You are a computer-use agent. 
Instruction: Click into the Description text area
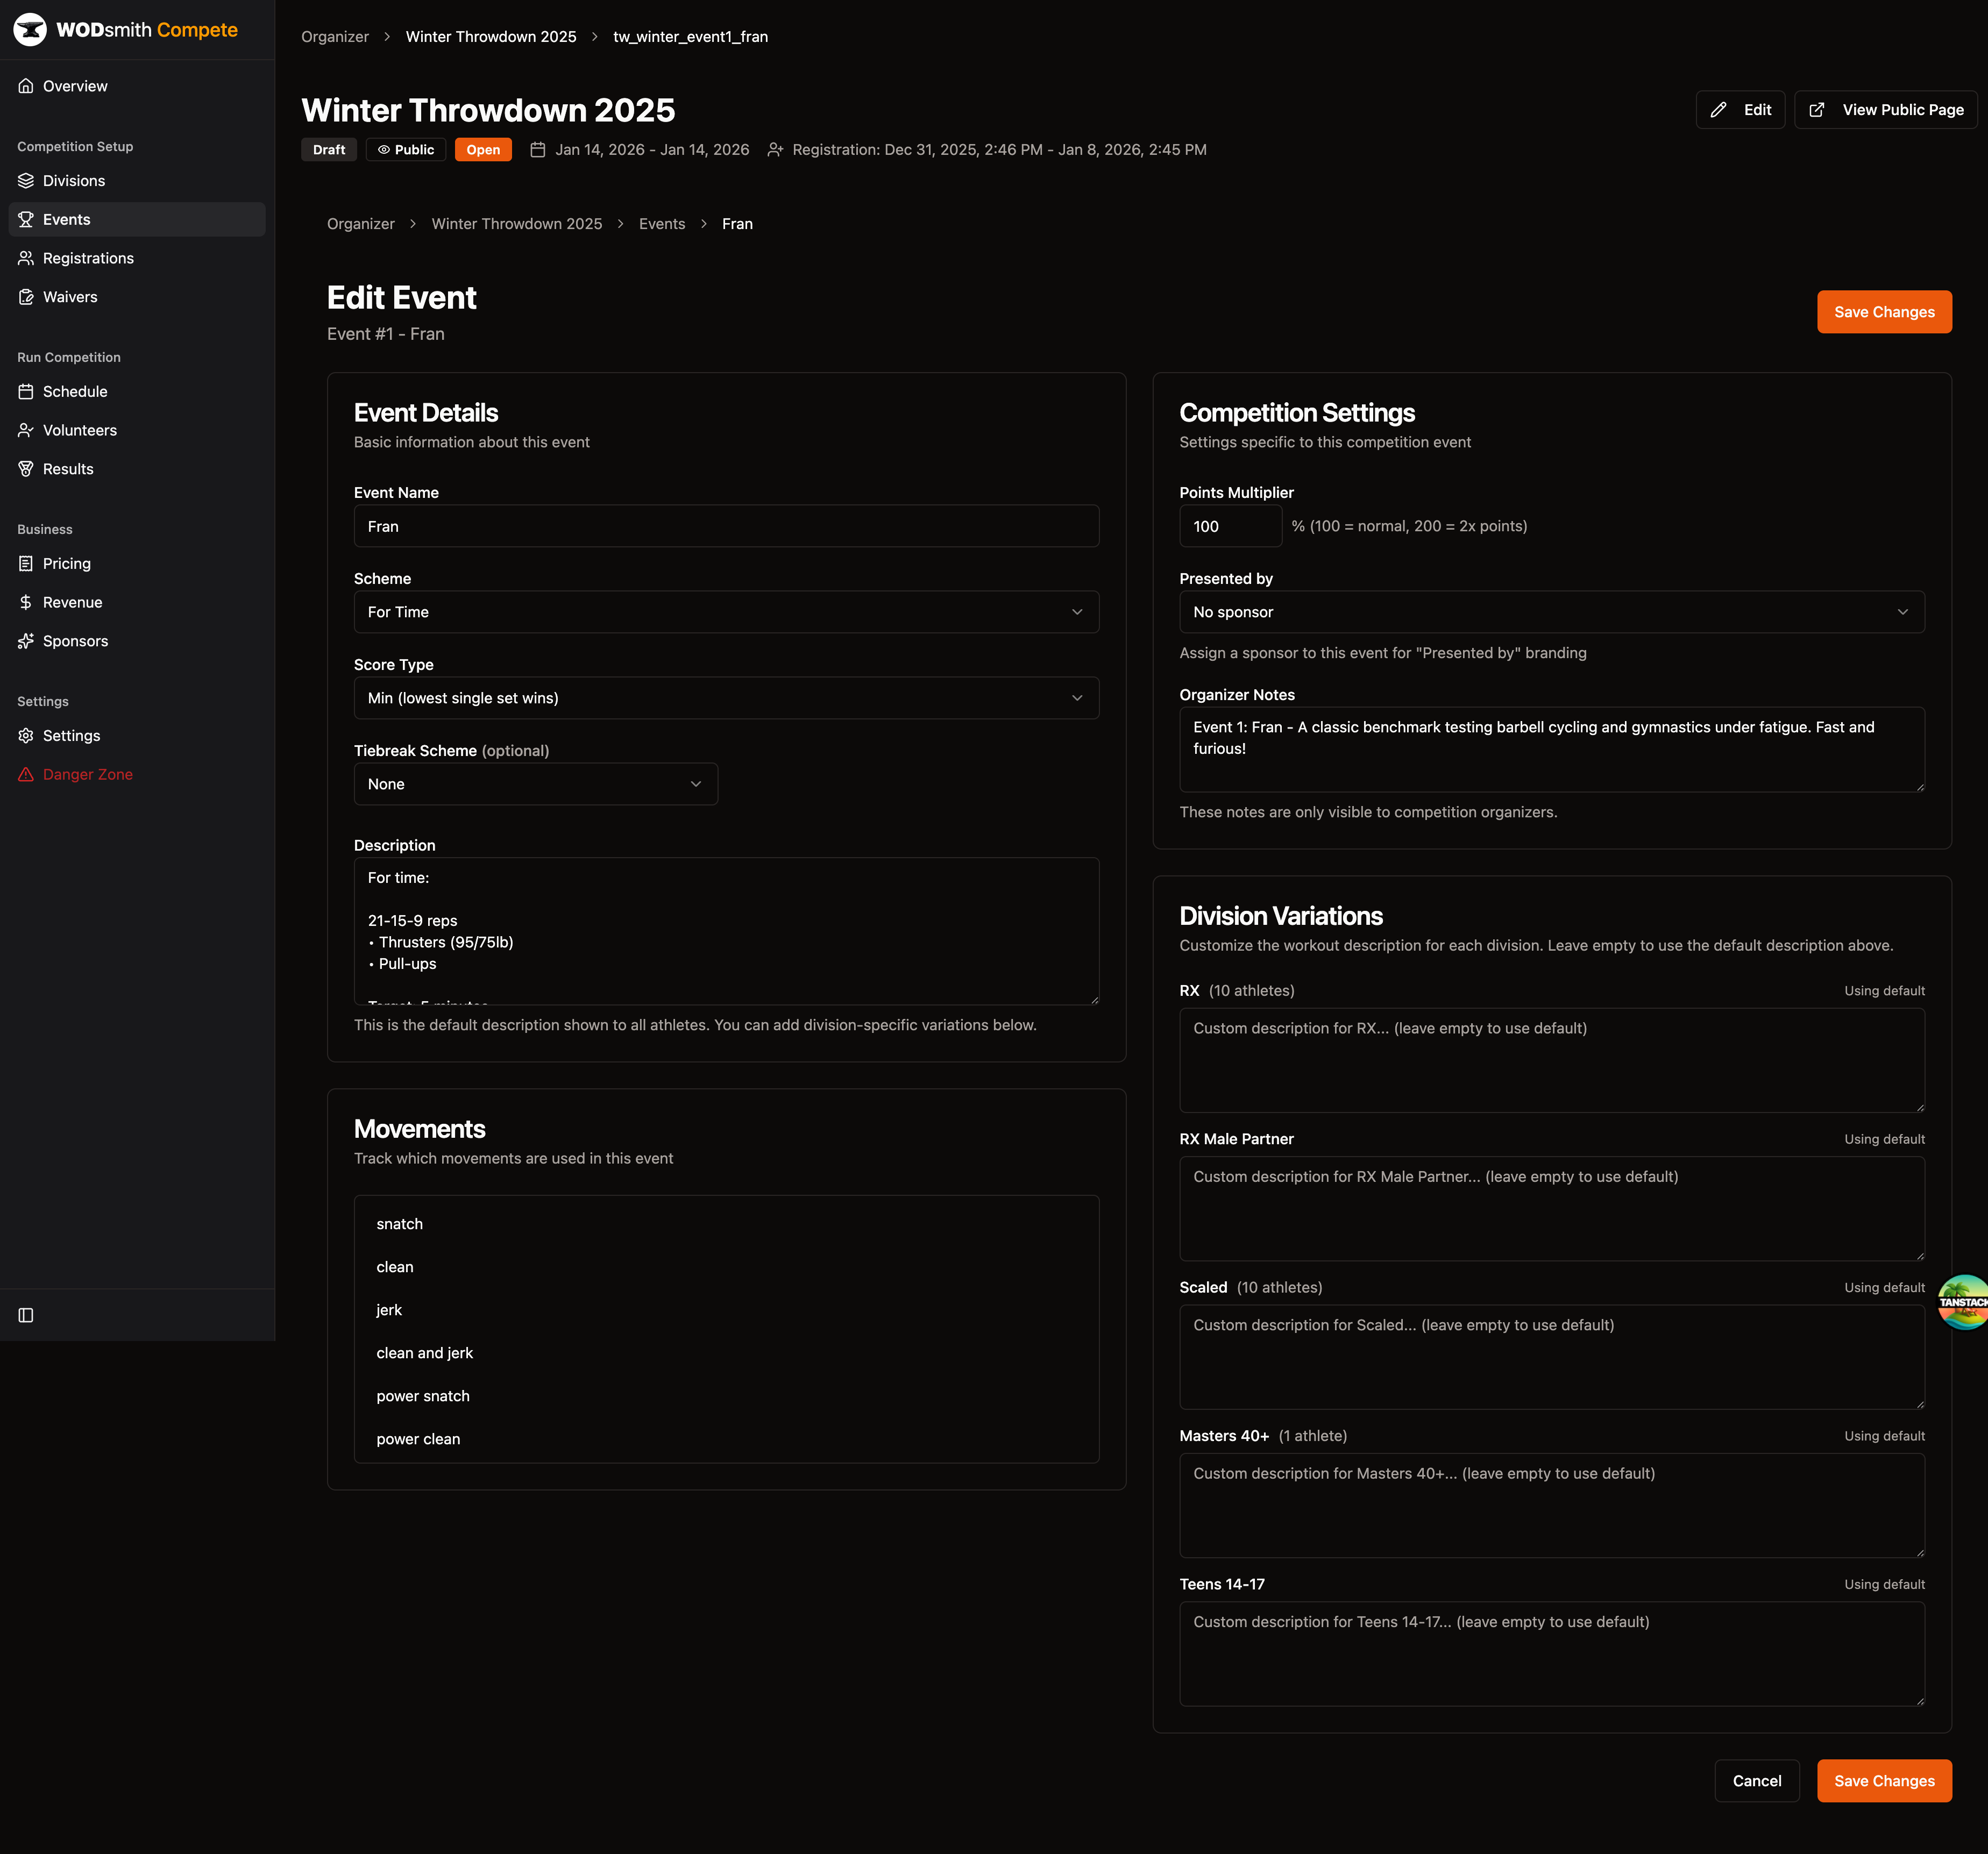726,931
